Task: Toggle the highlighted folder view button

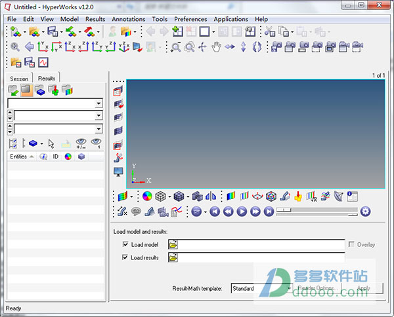Action: (27, 90)
